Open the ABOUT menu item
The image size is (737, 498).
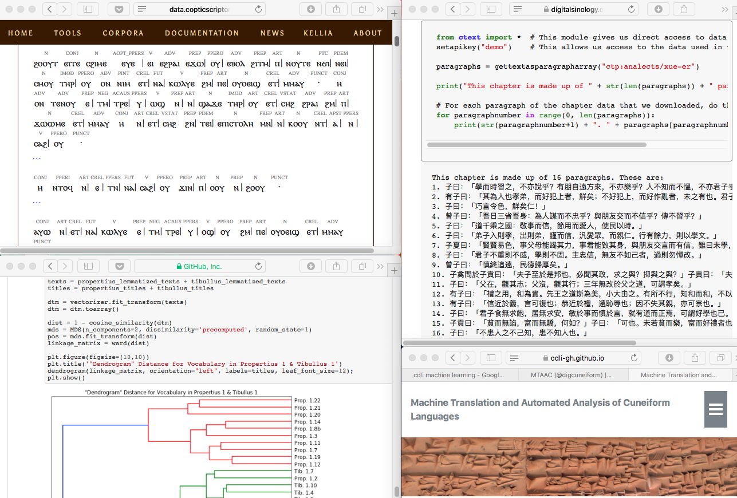(368, 33)
